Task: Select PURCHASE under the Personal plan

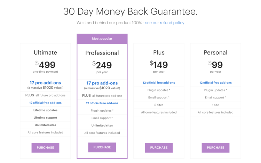Action: 215,148
